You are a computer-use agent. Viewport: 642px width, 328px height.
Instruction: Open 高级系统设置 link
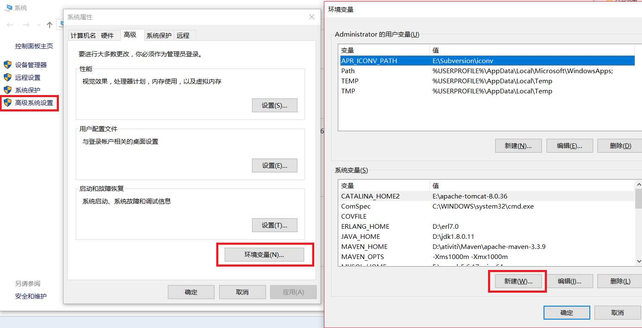[x=34, y=103]
